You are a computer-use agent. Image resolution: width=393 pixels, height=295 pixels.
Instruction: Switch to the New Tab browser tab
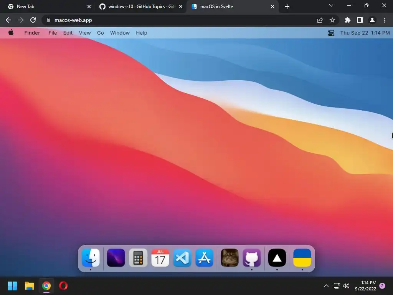click(x=48, y=7)
